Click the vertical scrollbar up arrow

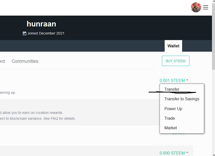point(213,1)
